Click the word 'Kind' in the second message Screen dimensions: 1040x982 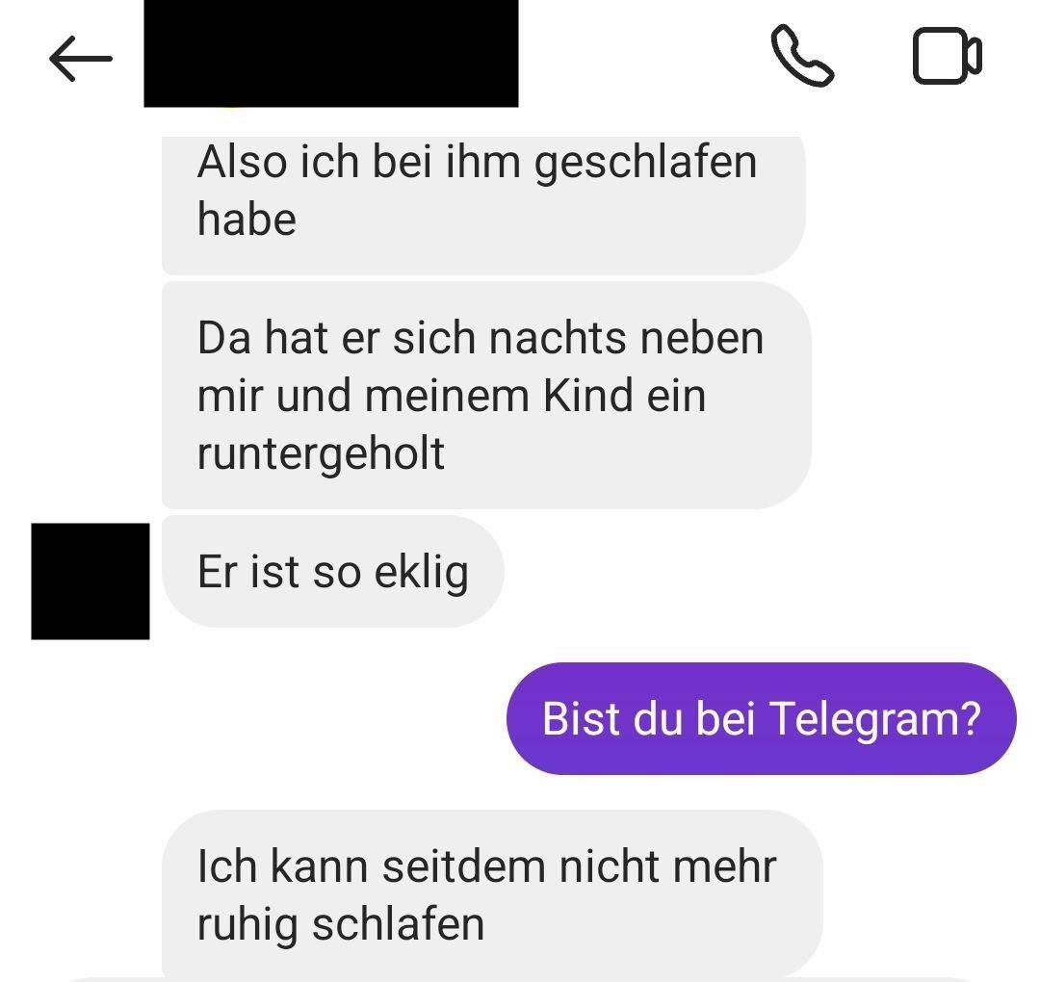[587, 397]
